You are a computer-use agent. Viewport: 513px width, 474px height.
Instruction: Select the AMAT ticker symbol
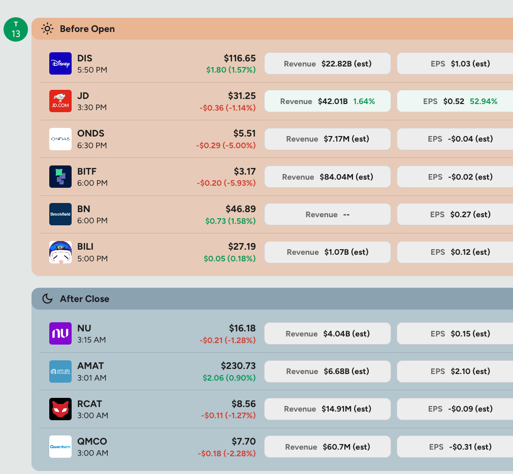point(90,366)
